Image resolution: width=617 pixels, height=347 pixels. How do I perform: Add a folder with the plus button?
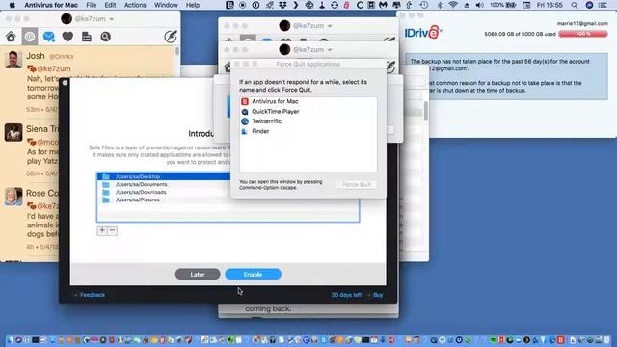[x=102, y=230]
